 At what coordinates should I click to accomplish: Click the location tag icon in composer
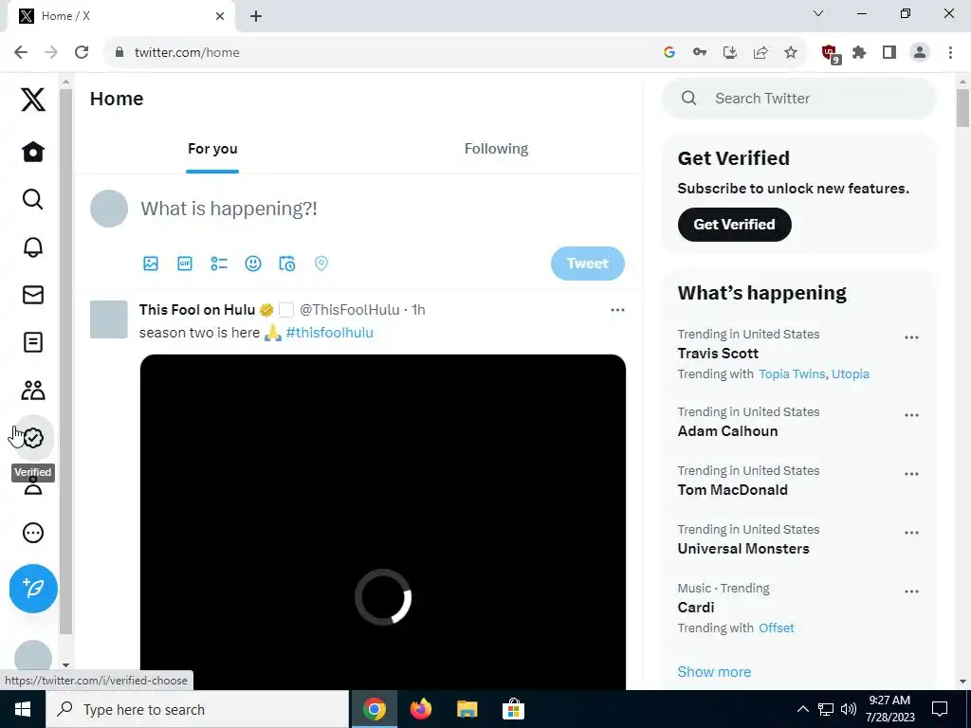point(321,264)
